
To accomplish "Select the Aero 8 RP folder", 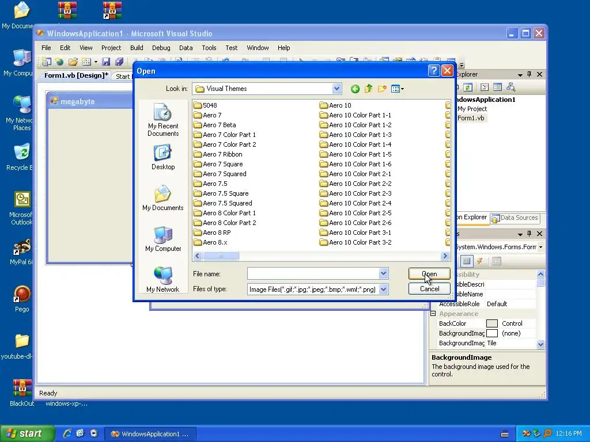I will tap(212, 233).
